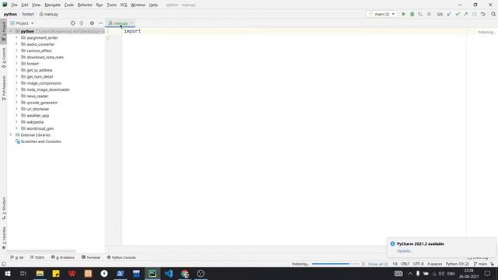
Task: Open the TODO tool window
Action: point(37,257)
